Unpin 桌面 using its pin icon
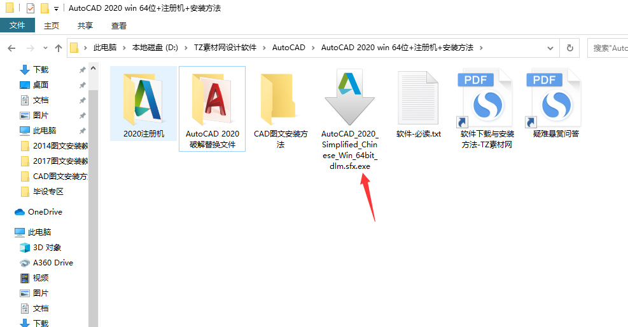 point(83,85)
